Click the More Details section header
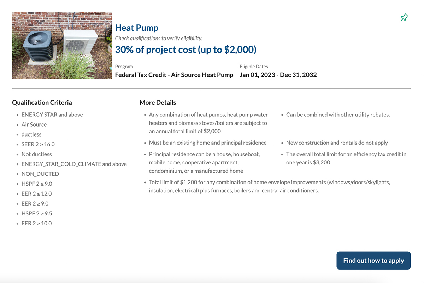The height and width of the screenshot is (283, 424). [158, 102]
